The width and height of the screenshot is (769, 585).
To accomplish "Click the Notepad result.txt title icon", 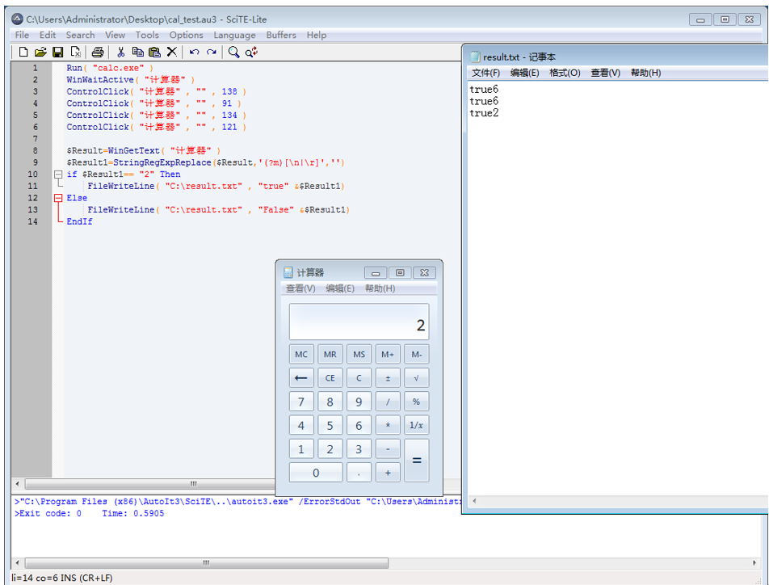I will click(x=475, y=57).
